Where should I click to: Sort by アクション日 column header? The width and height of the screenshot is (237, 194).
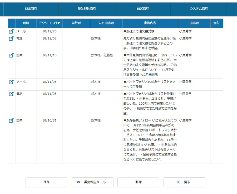click(x=49, y=23)
